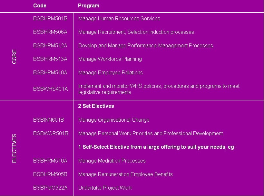Select the Manage Organisational Change elective
This screenshot has height=196, width=264.
point(114,120)
